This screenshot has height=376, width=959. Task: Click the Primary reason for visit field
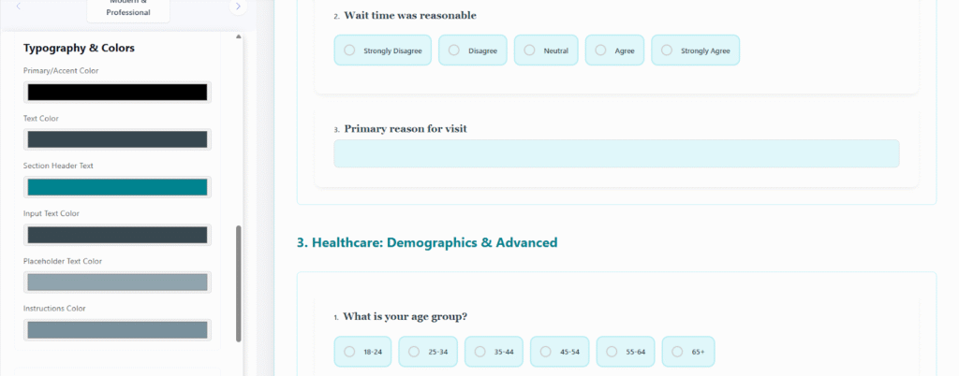(x=616, y=153)
